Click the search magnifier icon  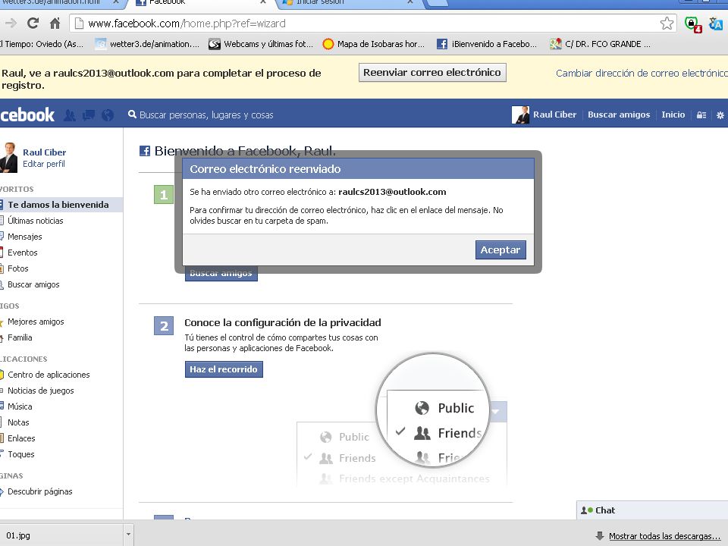click(x=132, y=115)
